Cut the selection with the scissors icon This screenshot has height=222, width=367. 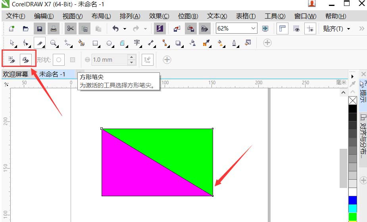point(71,29)
